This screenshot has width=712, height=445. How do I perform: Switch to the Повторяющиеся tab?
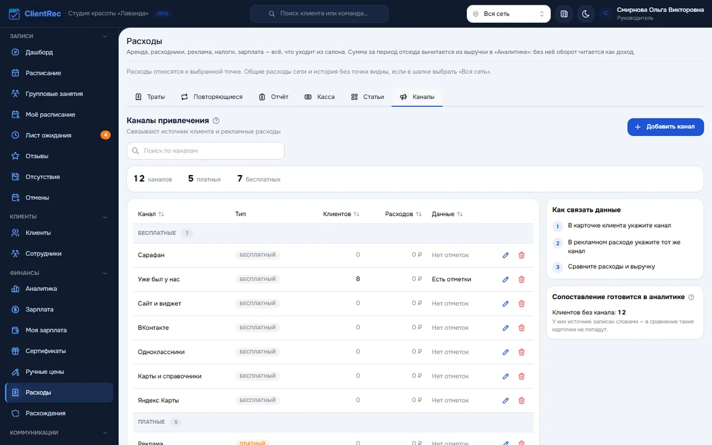(211, 97)
